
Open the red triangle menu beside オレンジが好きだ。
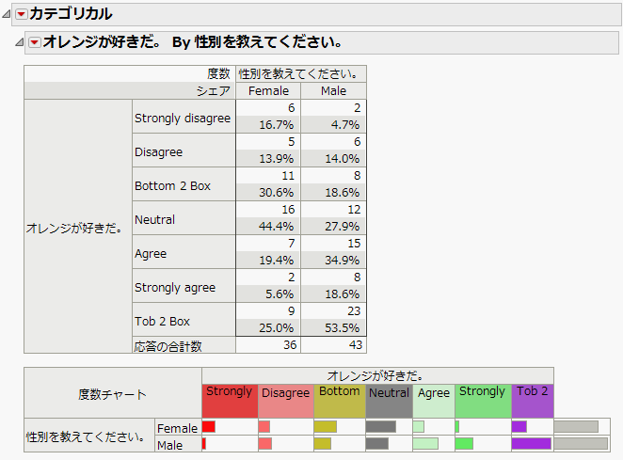click(35, 42)
